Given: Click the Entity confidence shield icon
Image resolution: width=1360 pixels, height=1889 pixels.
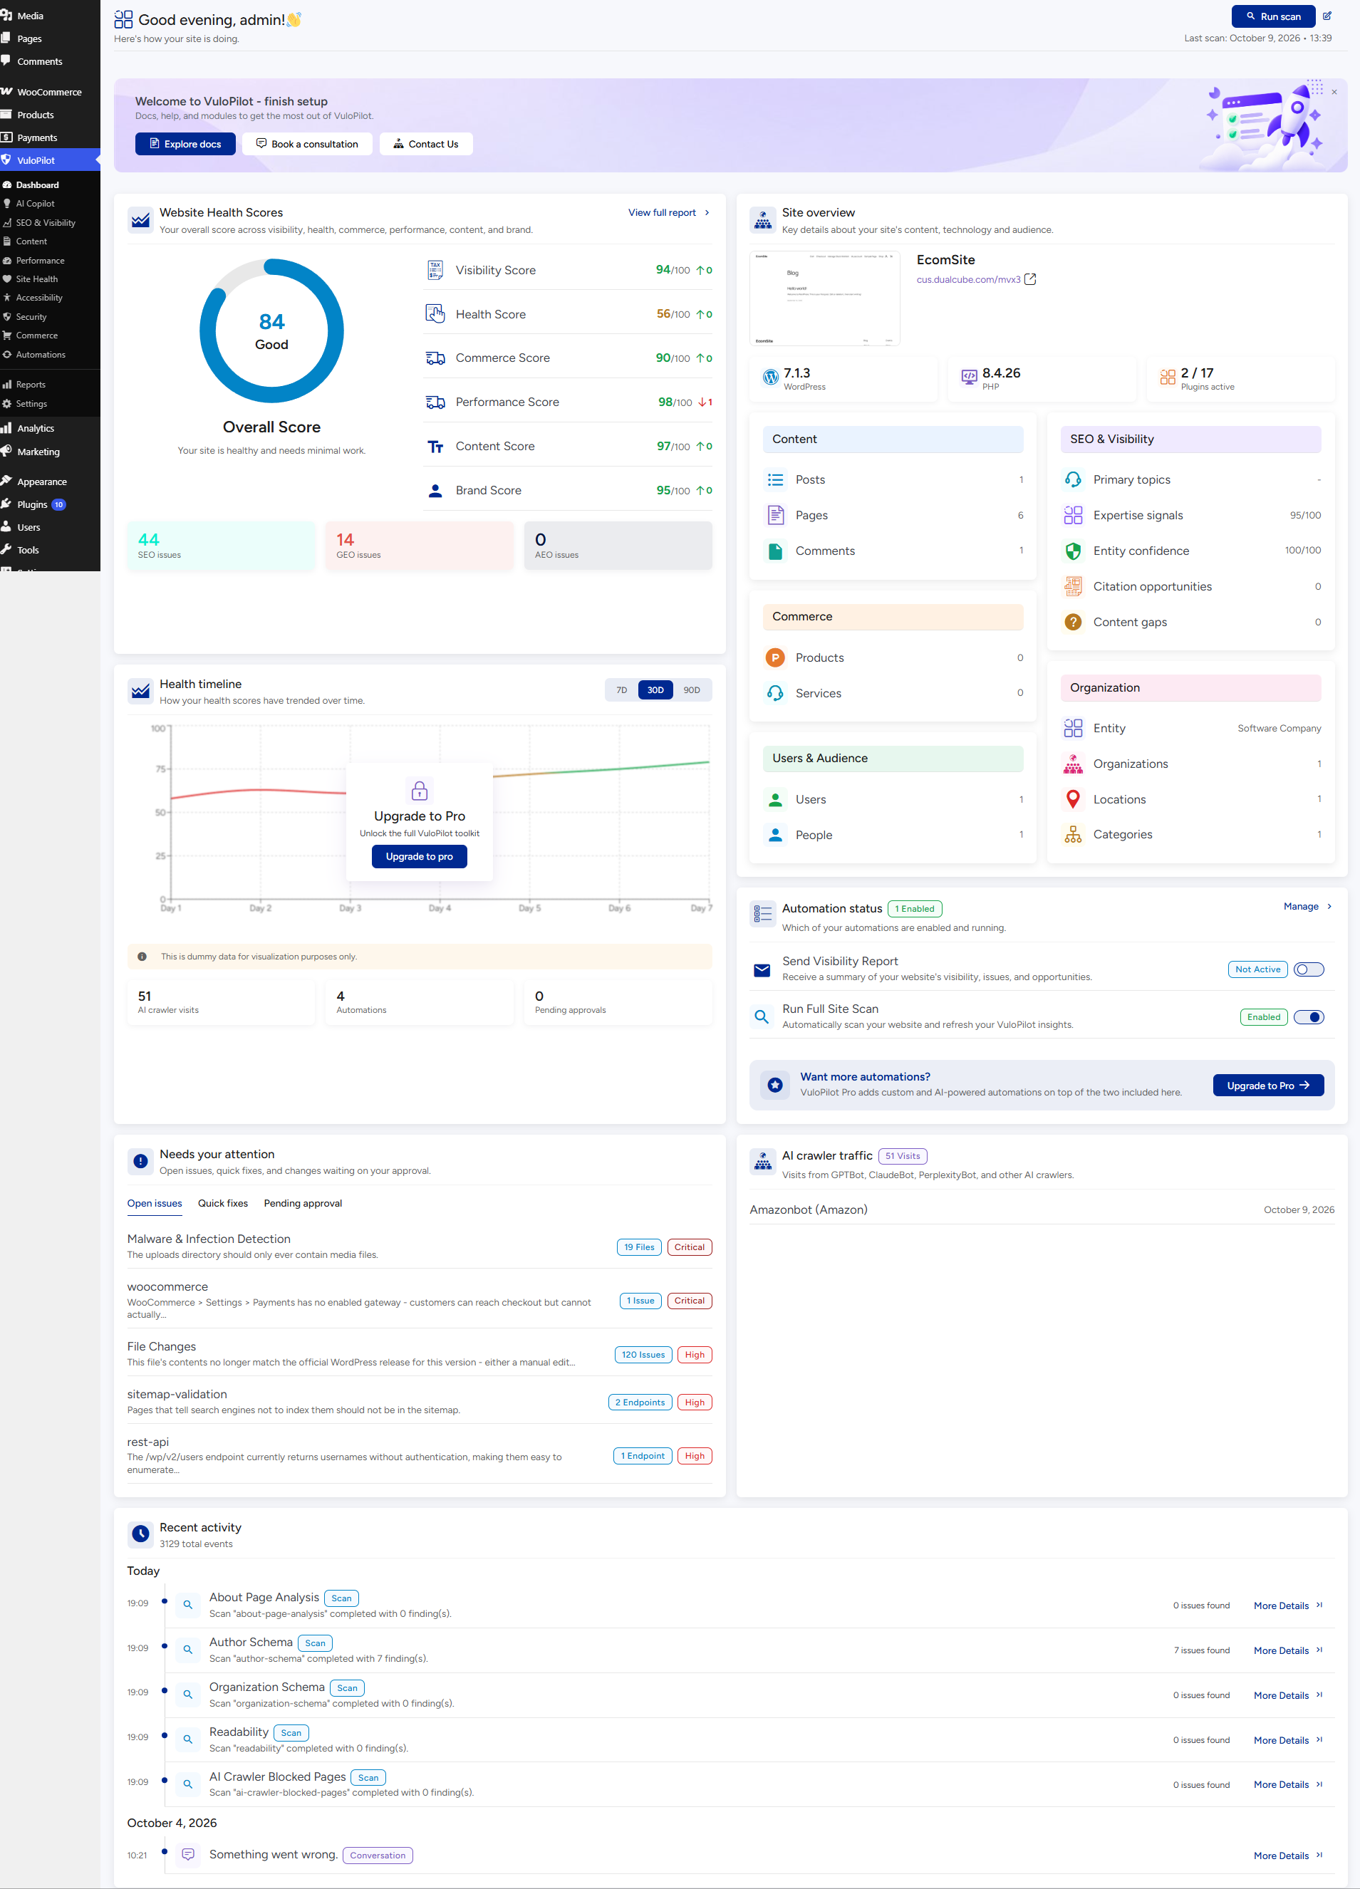Looking at the screenshot, I should tap(1073, 551).
